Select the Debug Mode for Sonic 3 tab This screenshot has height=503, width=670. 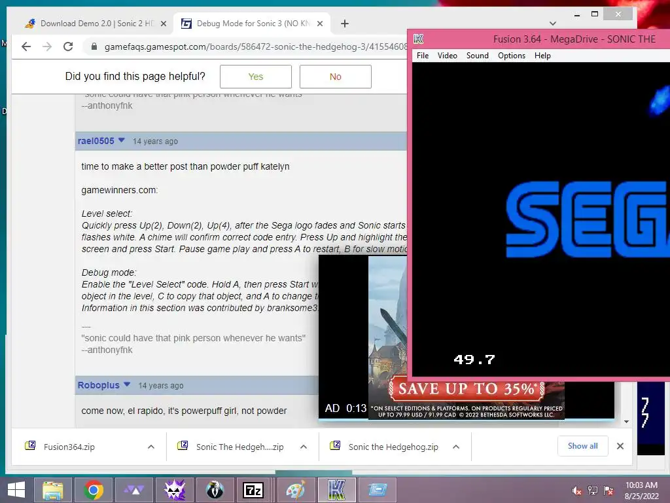tap(252, 24)
